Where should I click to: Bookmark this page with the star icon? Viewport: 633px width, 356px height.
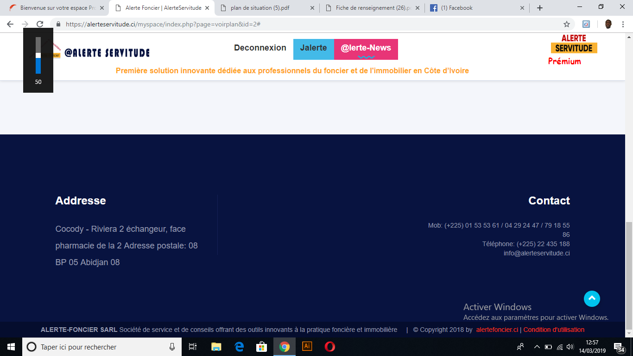tap(566, 24)
